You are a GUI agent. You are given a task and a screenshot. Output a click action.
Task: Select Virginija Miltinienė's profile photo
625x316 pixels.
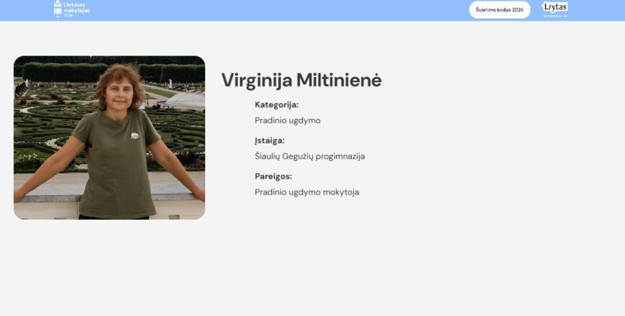(109, 138)
